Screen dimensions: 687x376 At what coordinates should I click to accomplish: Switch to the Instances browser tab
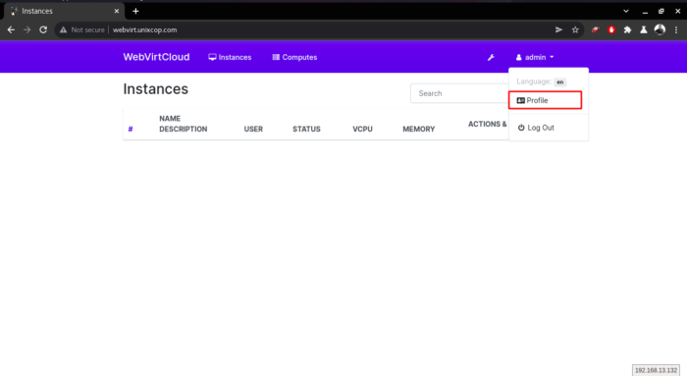pyautogui.click(x=64, y=11)
